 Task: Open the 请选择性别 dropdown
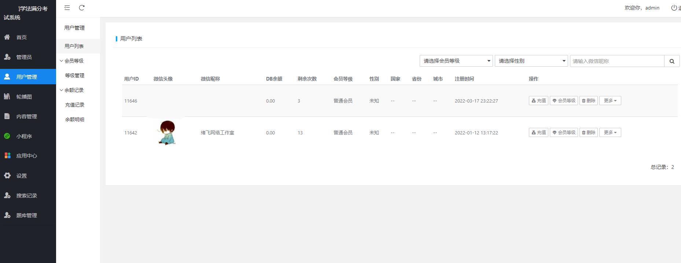[531, 61]
